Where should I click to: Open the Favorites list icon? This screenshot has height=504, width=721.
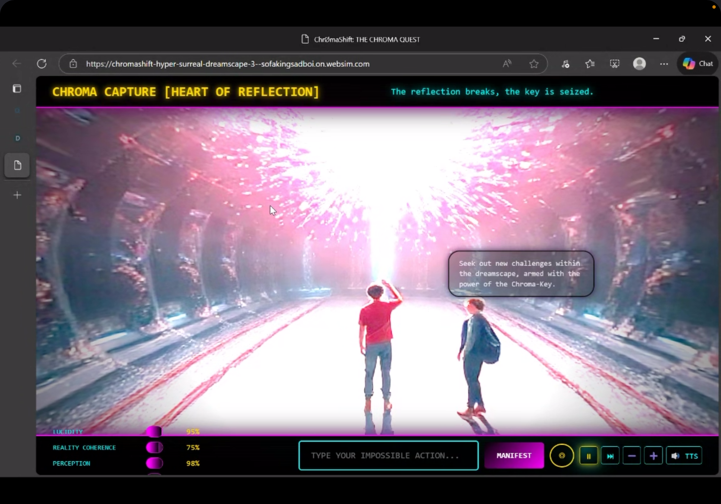(590, 64)
